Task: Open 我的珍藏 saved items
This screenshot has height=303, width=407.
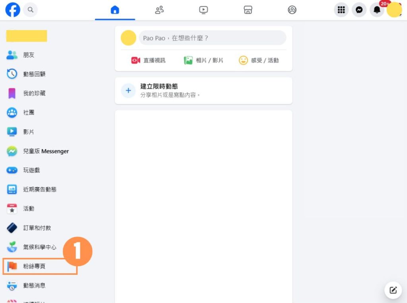Action: (x=34, y=93)
